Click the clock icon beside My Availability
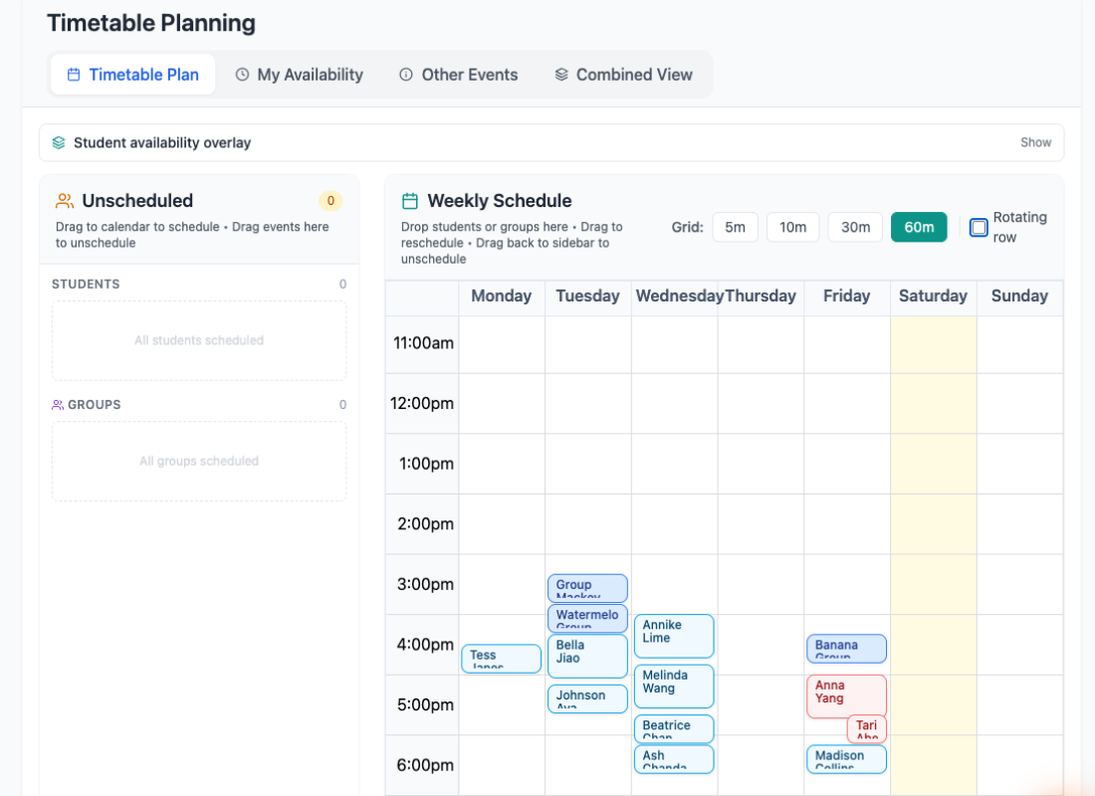The width and height of the screenshot is (1095, 796). pos(241,75)
